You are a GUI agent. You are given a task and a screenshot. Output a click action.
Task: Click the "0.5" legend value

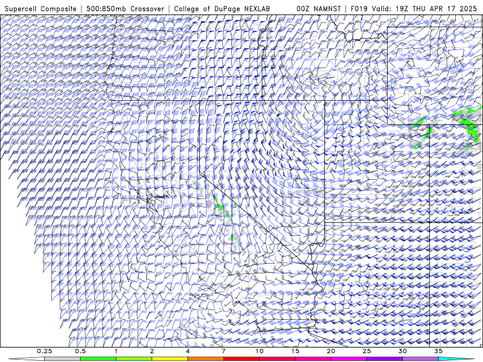80,351
